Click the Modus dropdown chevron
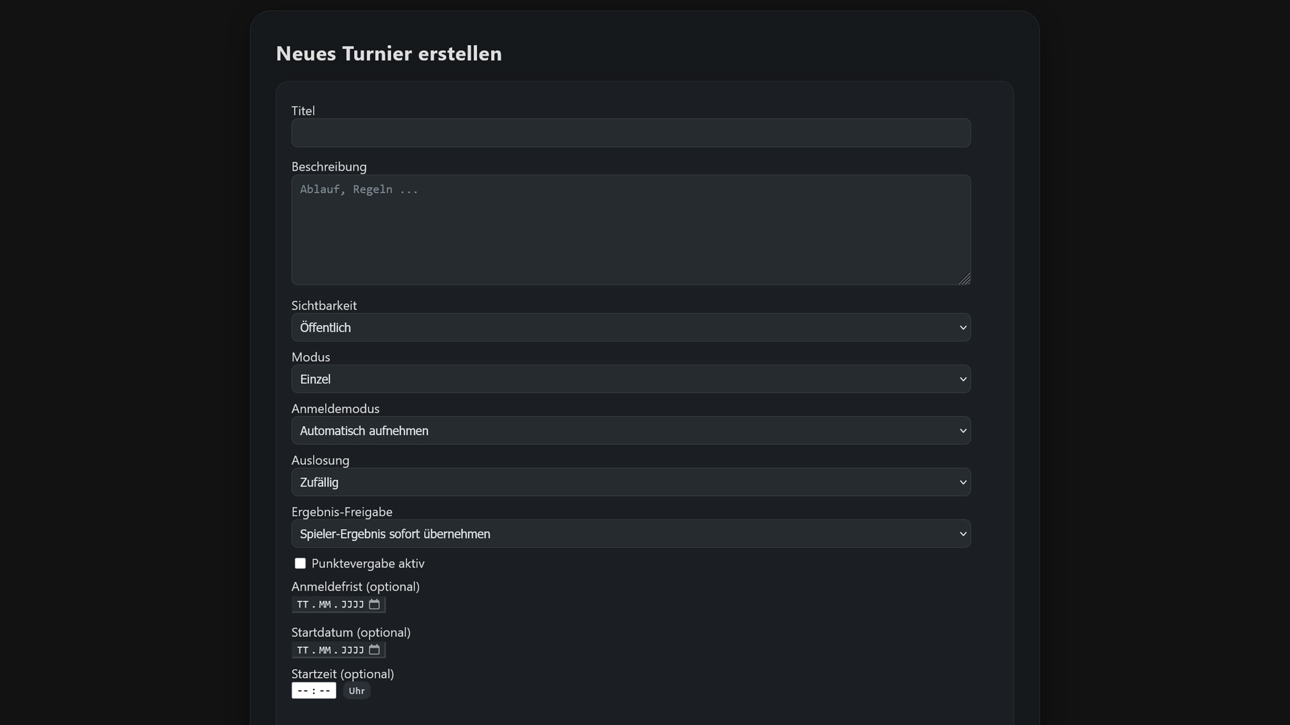This screenshot has height=725, width=1290. (x=963, y=379)
